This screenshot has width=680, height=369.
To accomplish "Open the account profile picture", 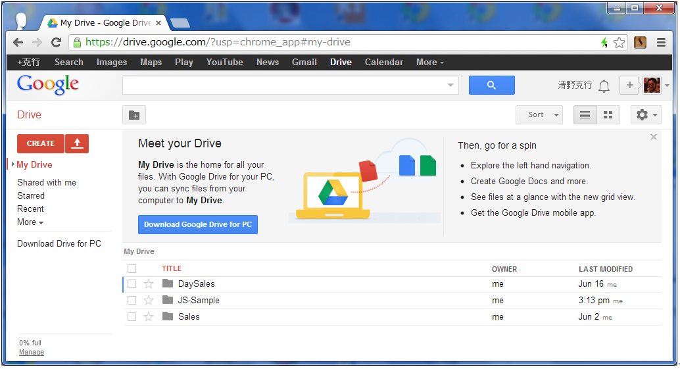I will (652, 85).
